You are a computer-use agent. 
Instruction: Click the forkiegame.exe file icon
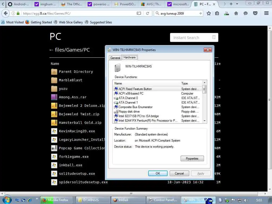[x=54, y=157]
